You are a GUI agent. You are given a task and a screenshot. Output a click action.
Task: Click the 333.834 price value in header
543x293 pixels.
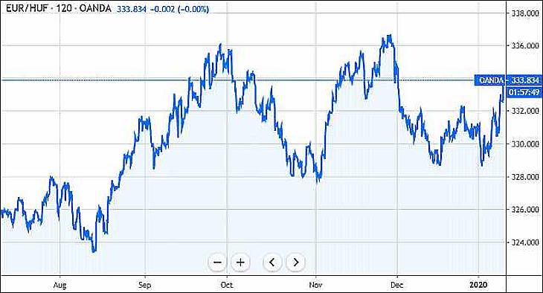(x=132, y=9)
